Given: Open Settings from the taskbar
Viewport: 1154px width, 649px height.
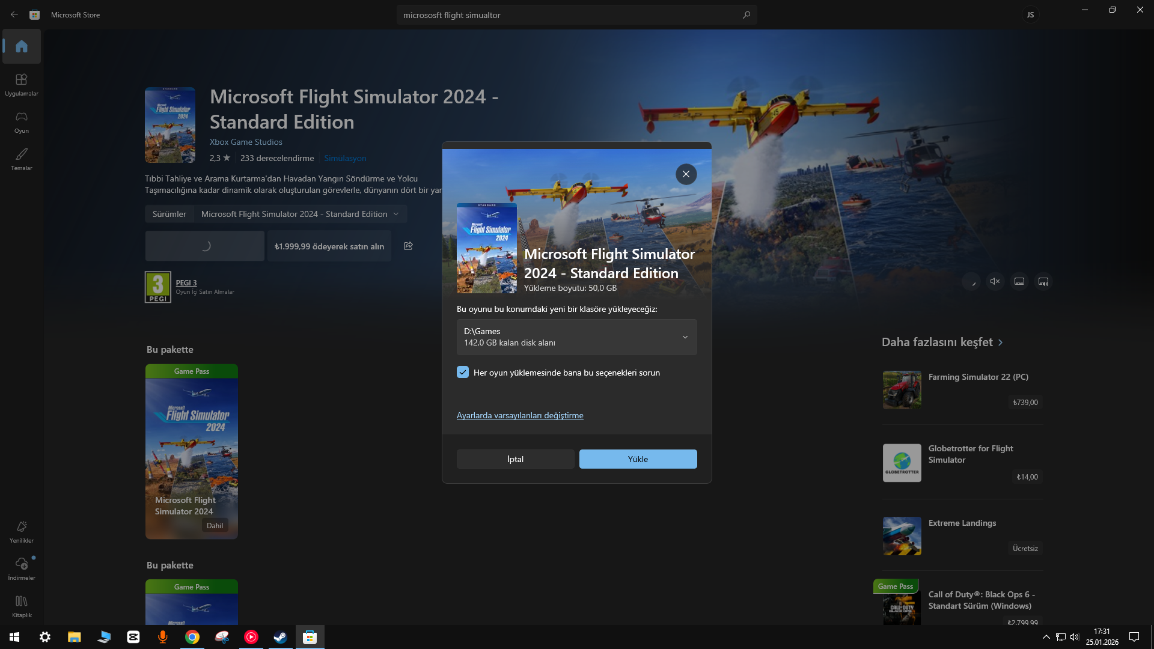Looking at the screenshot, I should (45, 637).
